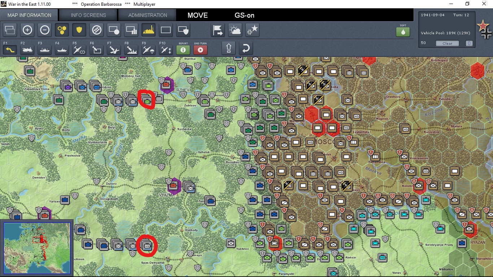Select F8 bomb city mode
Viewport: 493px width, 277px height.
131,50
